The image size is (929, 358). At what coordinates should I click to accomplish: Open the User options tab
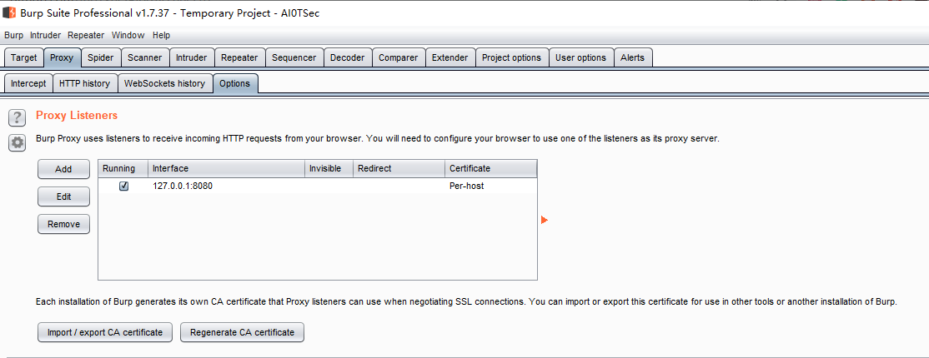[x=580, y=57]
